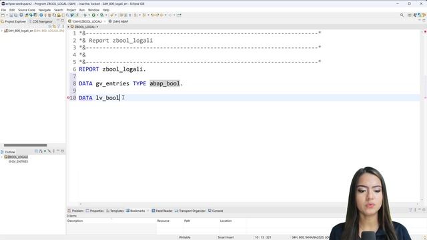This screenshot has width=427, height=240.
Task: Open the Project Explorer view menu
Action: (x=63, y=27)
